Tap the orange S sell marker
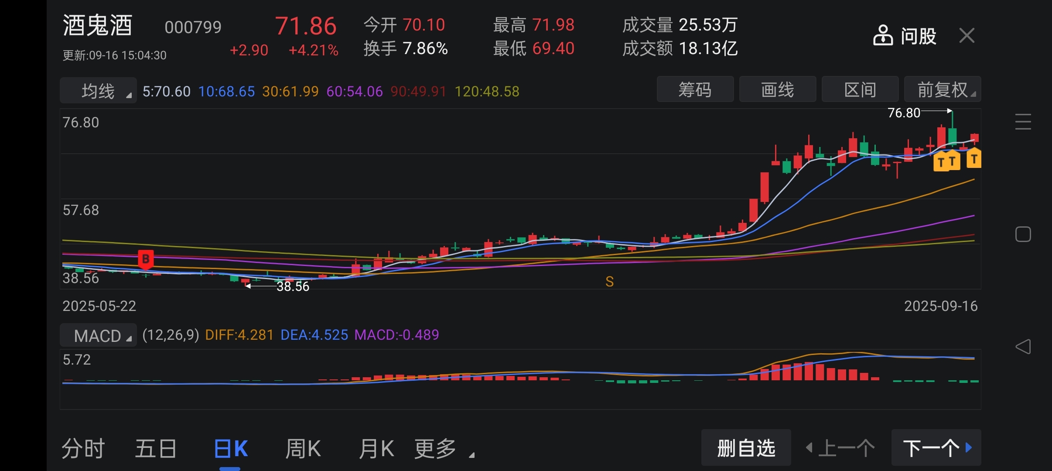 pyautogui.click(x=609, y=282)
